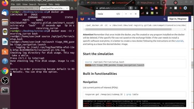Click the rosparam get /mmap/poi code line
The width and height of the screenshot is (194, 109).
(112, 94)
